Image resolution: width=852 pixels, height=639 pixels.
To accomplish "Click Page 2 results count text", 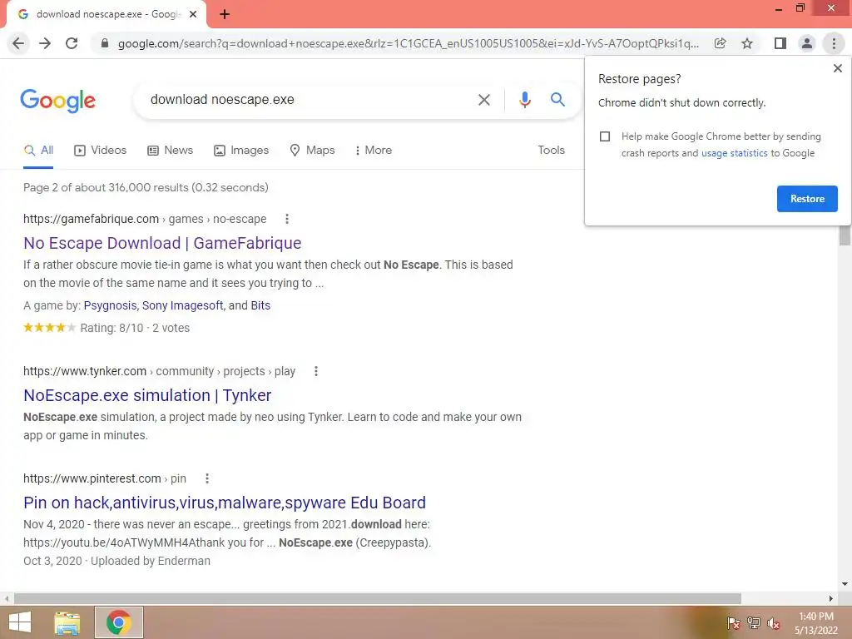I will [146, 187].
